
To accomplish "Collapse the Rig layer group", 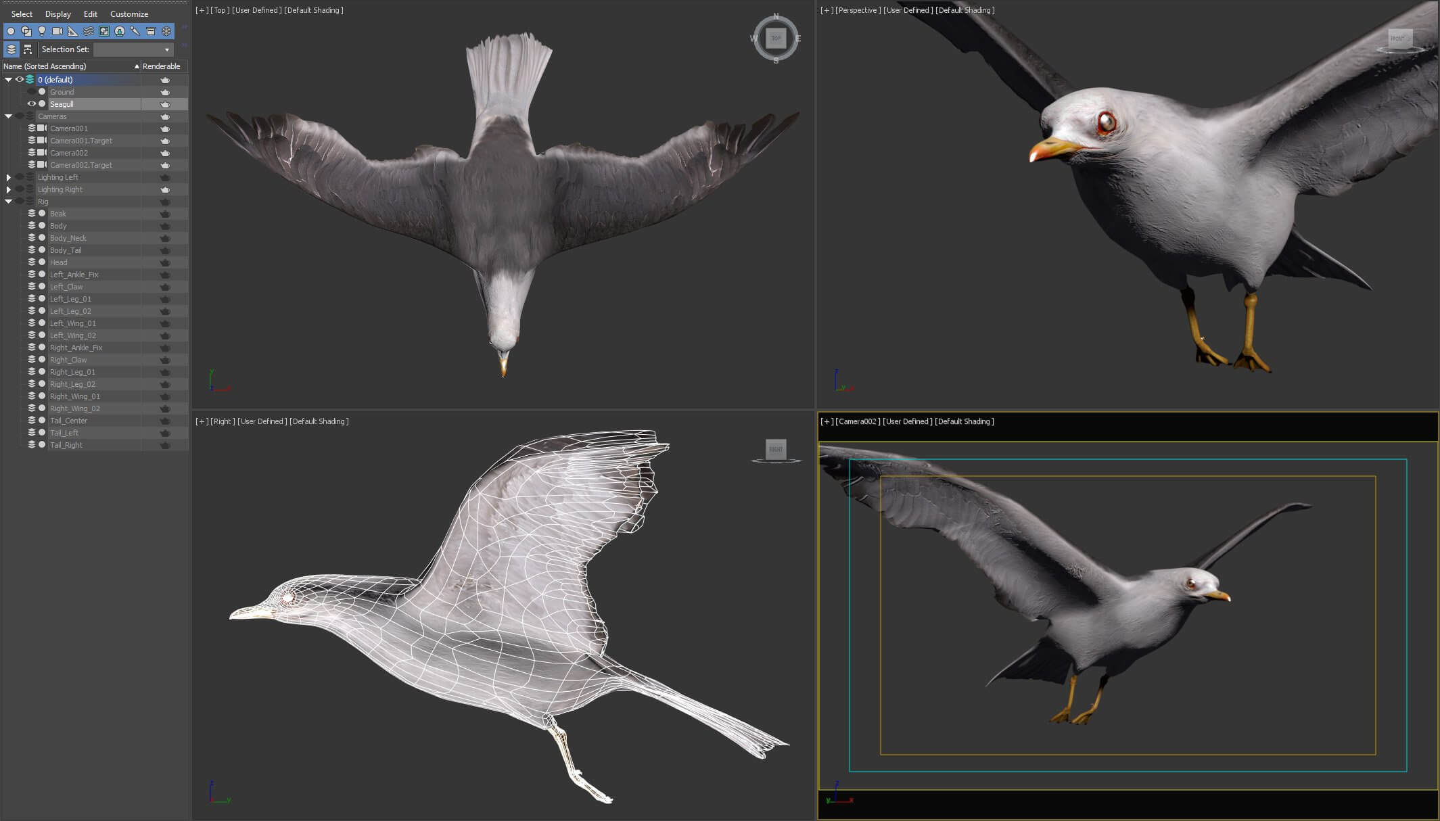I will click(8, 202).
